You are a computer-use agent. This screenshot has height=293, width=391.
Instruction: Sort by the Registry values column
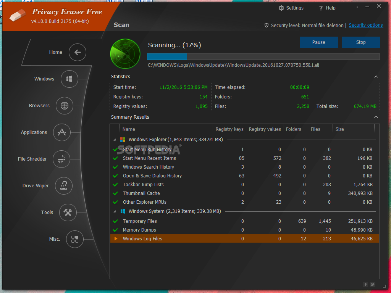coord(265,129)
